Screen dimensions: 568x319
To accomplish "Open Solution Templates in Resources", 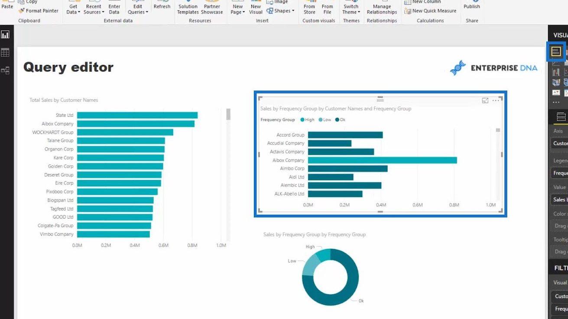I will tap(188, 6).
